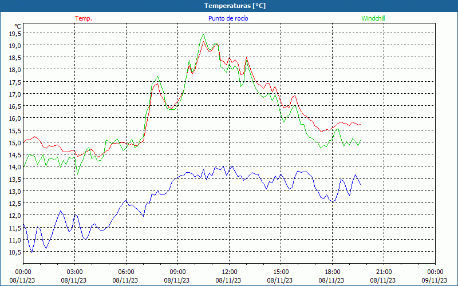458x286 pixels.
Task: Select the green 'Windchill' legend label
Action: coord(373,18)
